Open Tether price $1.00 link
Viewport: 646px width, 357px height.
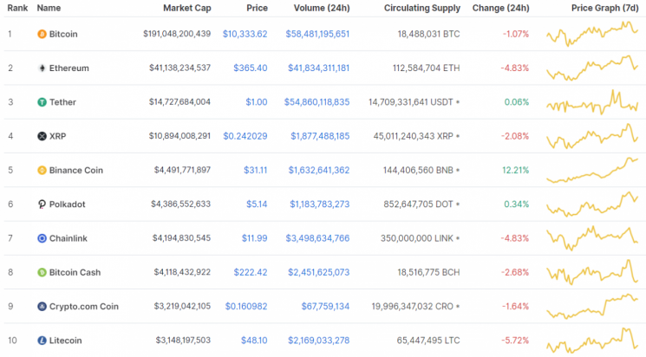pos(257,102)
